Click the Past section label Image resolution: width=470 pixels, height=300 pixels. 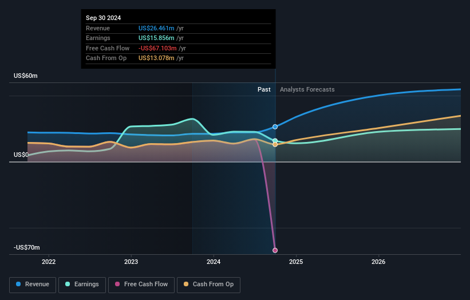pyautogui.click(x=264, y=89)
